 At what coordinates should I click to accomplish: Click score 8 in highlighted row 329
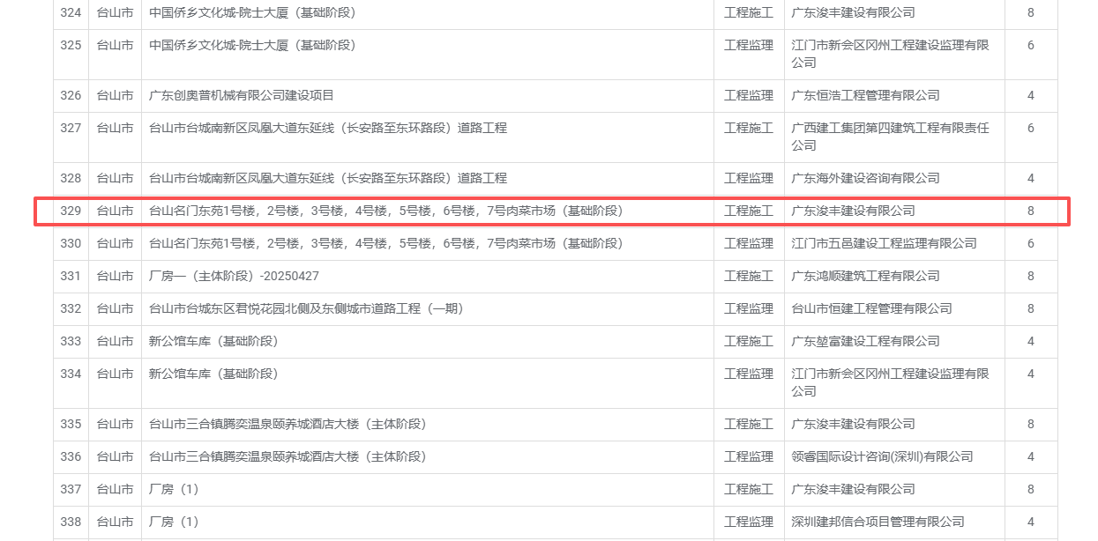tap(1031, 211)
